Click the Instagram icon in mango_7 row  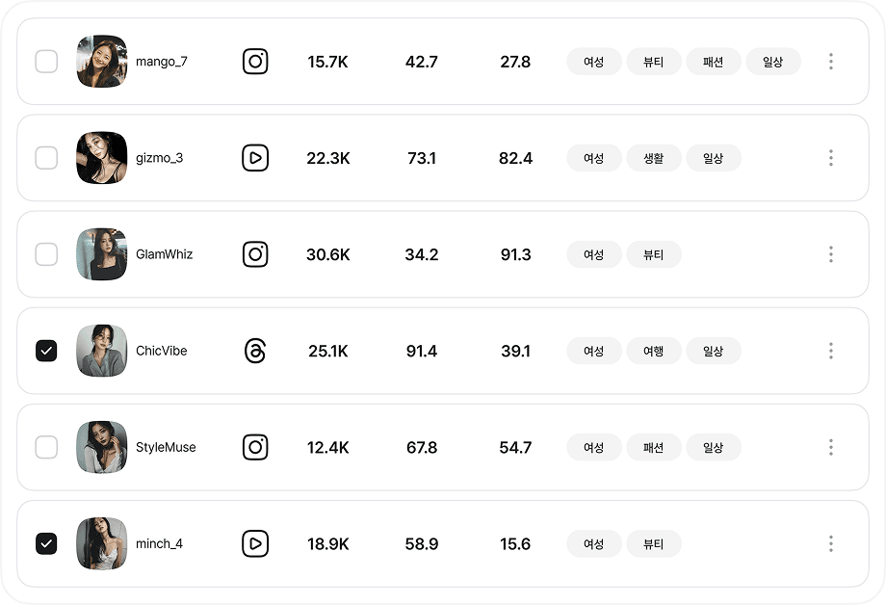255,62
